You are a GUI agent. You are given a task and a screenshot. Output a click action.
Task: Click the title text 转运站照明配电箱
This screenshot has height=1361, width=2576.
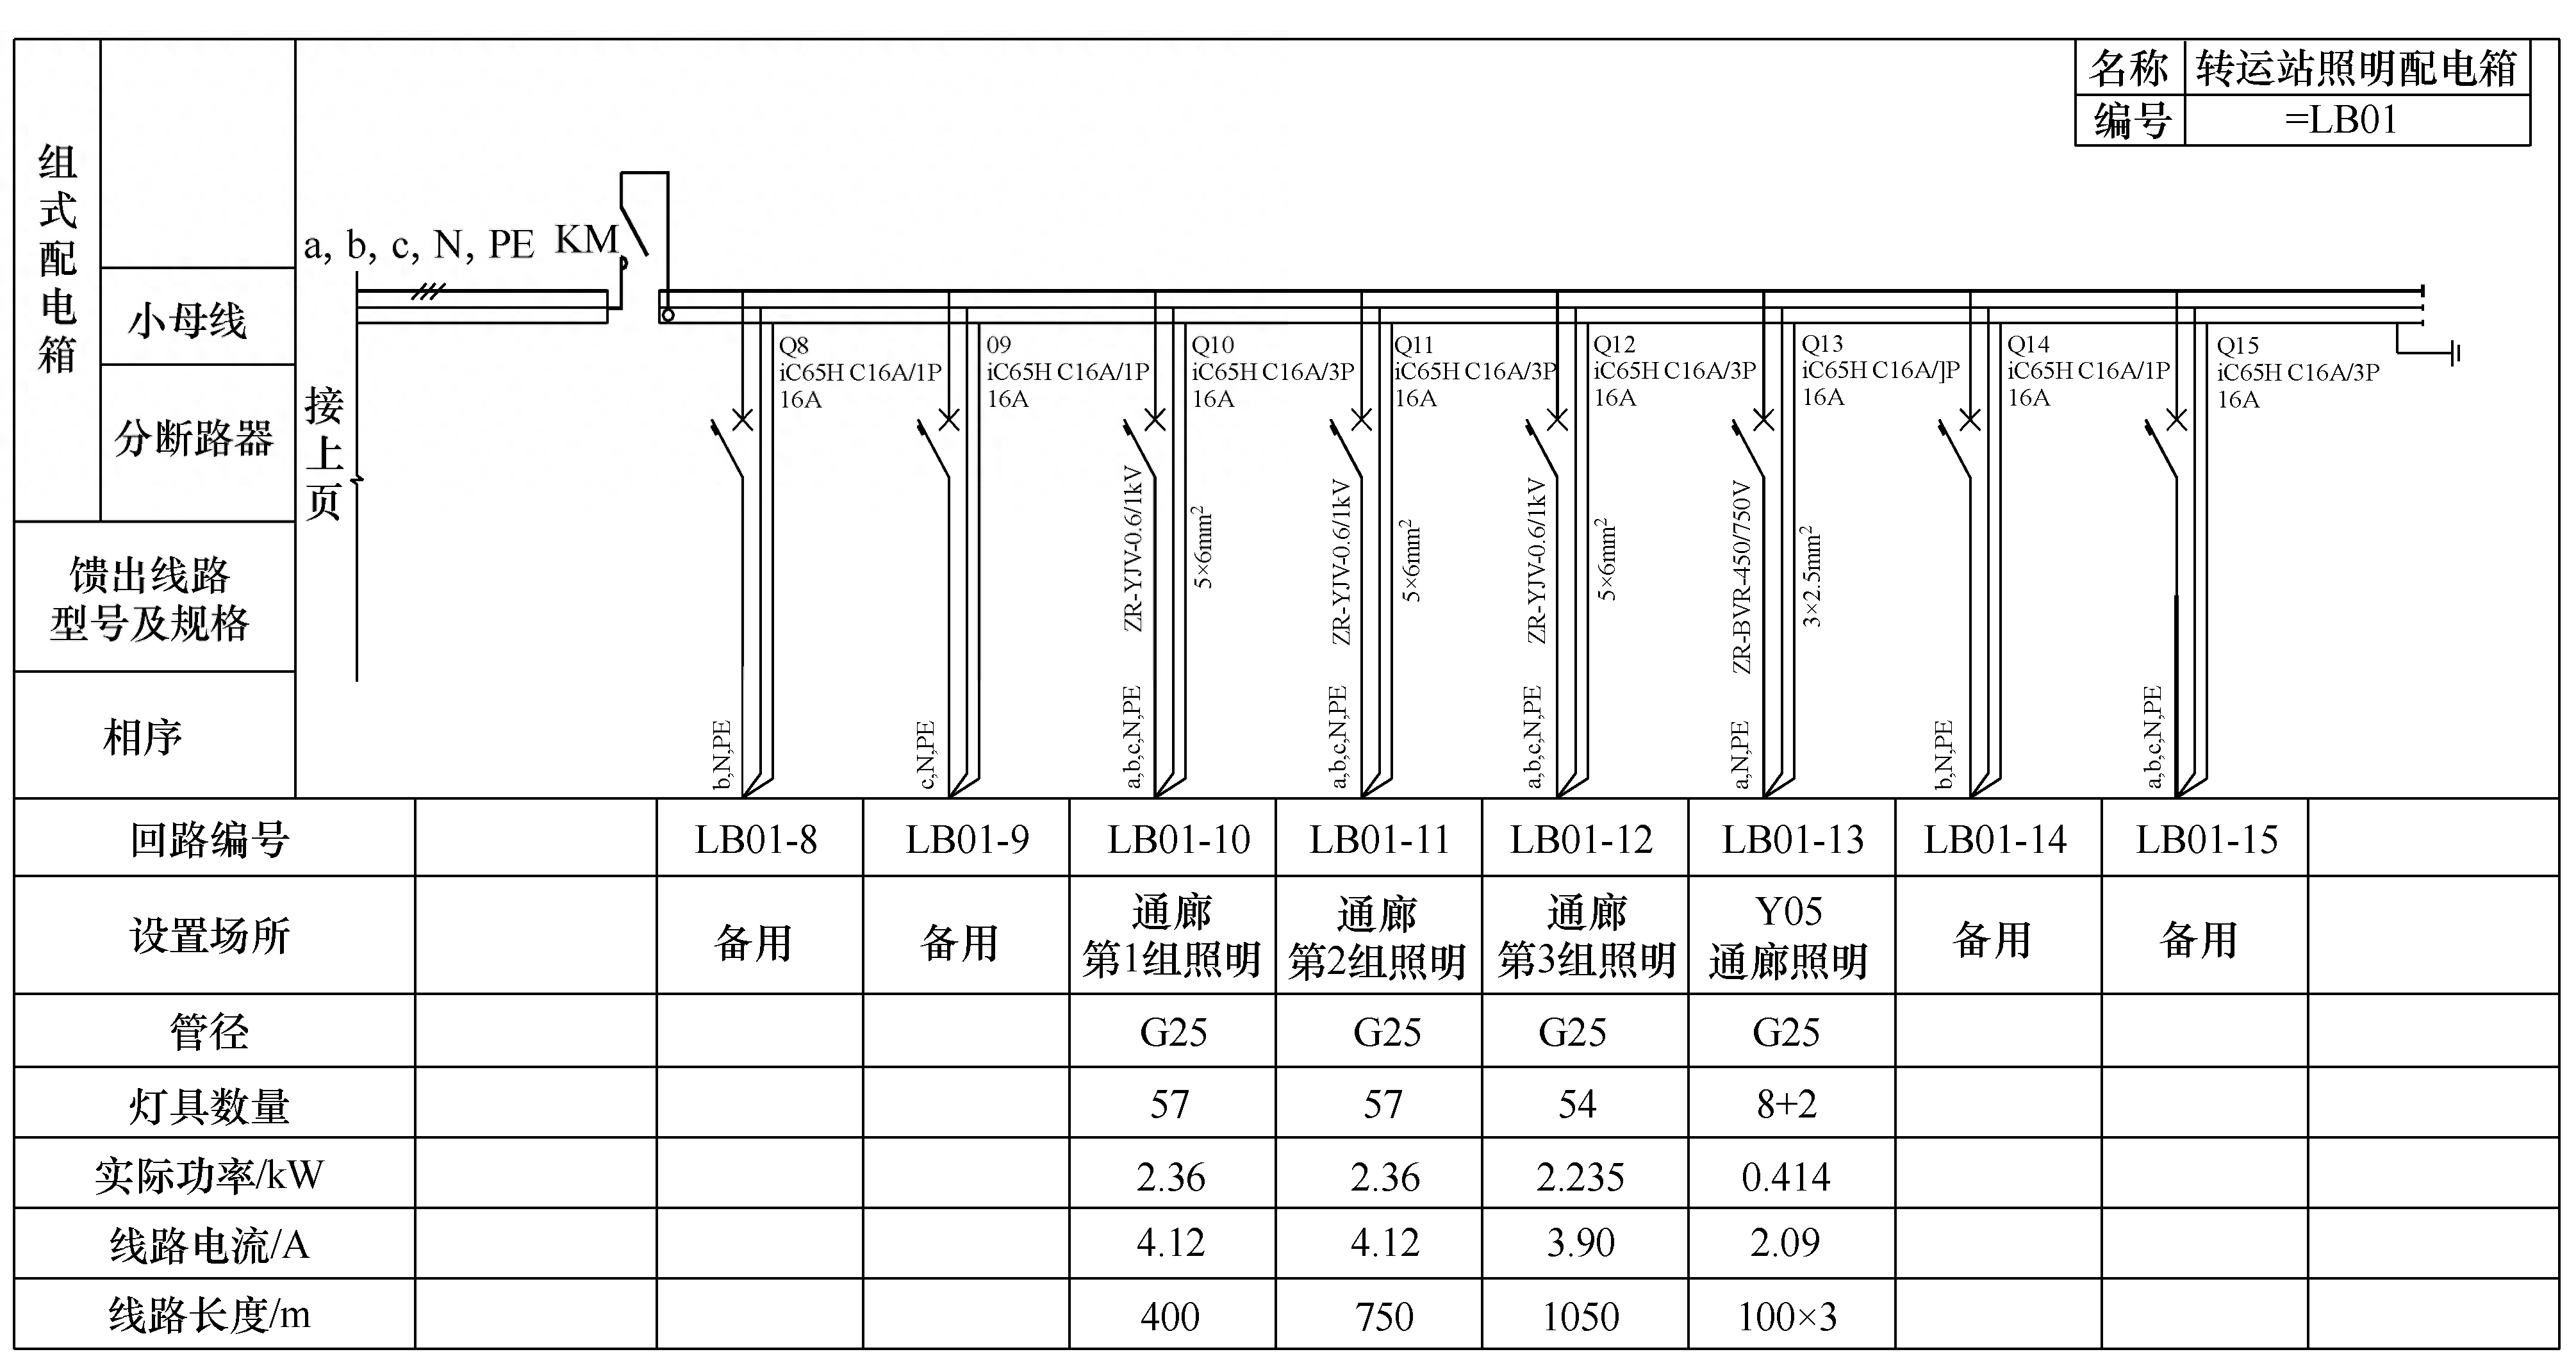[x=2356, y=68]
